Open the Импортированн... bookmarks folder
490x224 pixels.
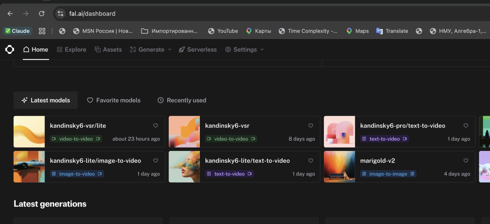(x=170, y=31)
